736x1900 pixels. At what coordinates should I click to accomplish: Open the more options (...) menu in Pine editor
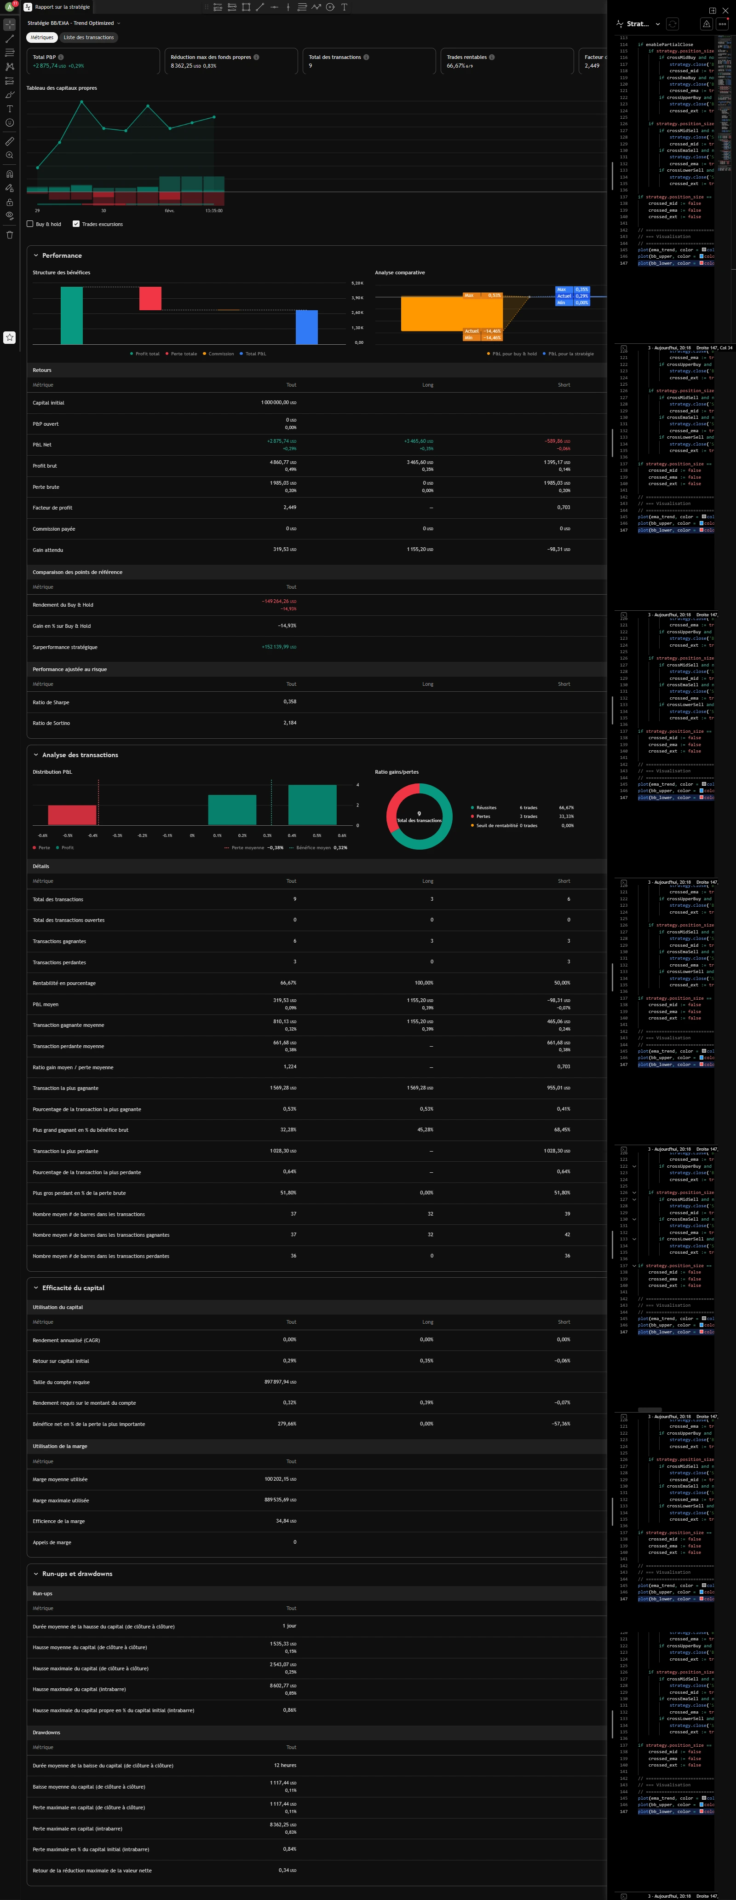[721, 23]
